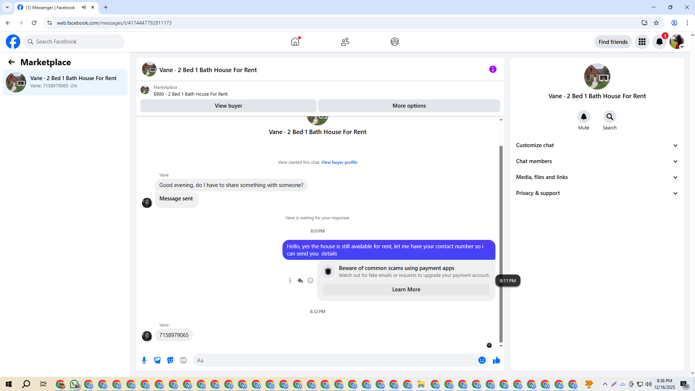
Task: Click the View buyer button
Action: pos(229,106)
